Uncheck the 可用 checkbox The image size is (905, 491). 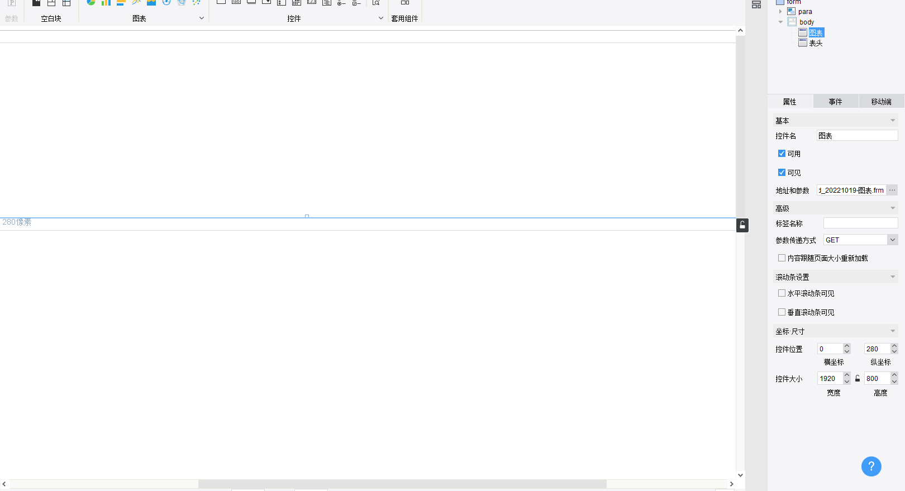[782, 154]
